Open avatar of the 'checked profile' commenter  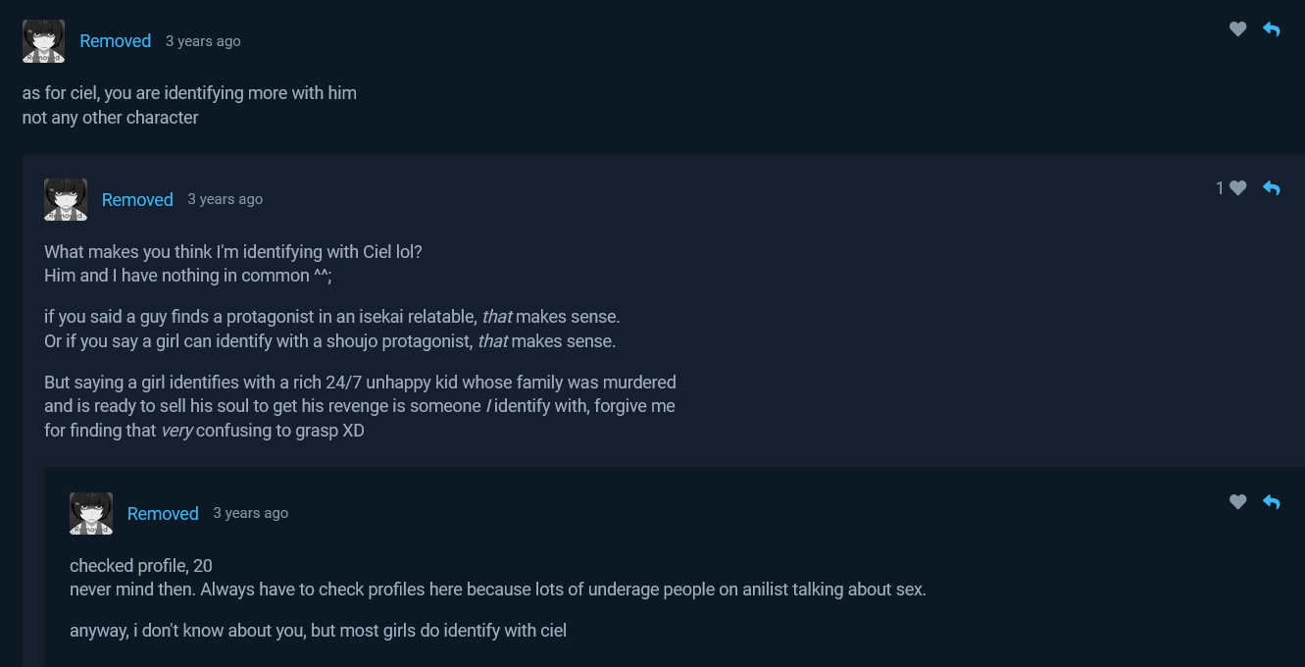pyautogui.click(x=91, y=513)
